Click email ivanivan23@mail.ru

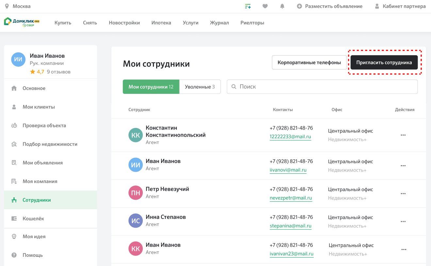point(291,254)
